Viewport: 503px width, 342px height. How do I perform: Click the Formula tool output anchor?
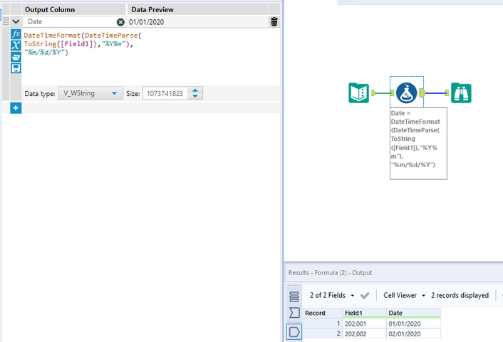pyautogui.click(x=422, y=93)
